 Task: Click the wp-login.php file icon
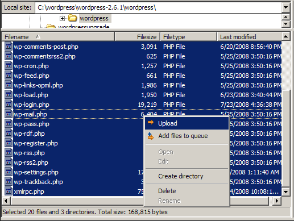pyautogui.click(x=9, y=105)
